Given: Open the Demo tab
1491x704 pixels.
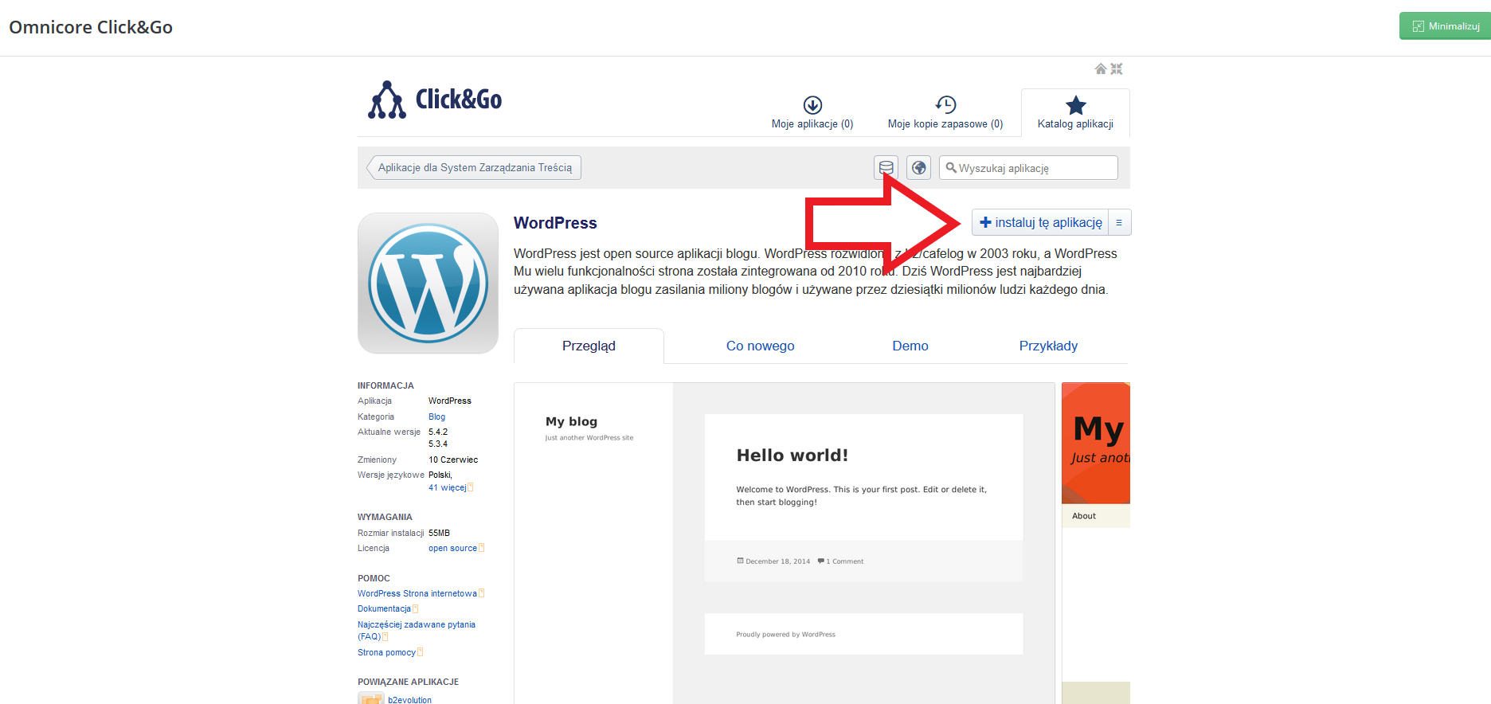Looking at the screenshot, I should (910, 346).
